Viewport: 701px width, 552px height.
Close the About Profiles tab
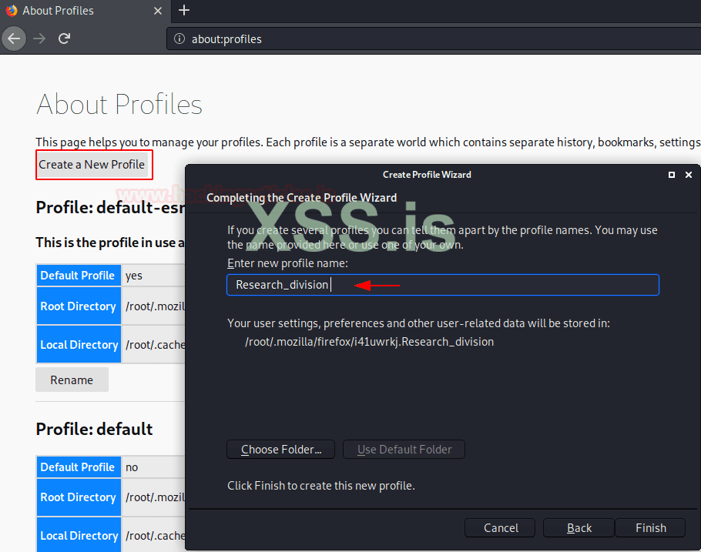[x=158, y=11]
